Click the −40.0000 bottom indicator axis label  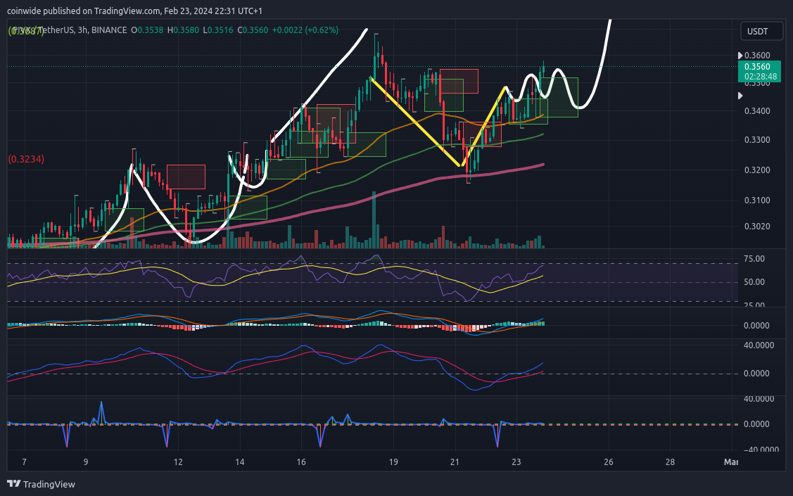coord(761,450)
